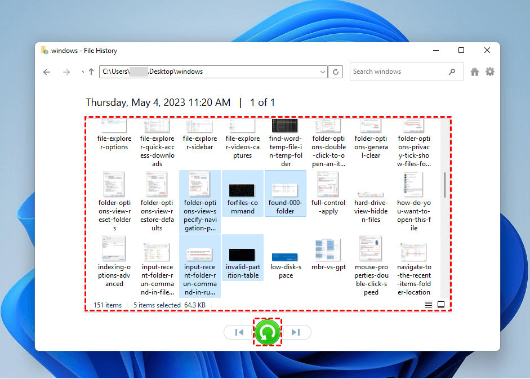The height and width of the screenshot is (379, 530).
Task: Select the found-000-folder file
Action: click(x=286, y=193)
